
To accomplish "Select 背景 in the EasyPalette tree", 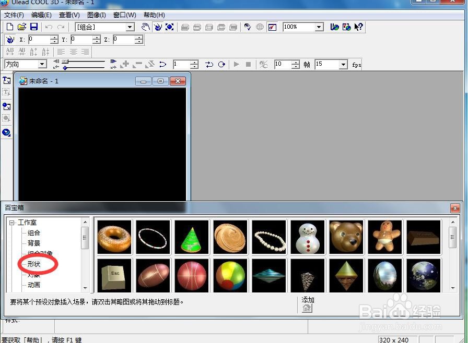I will pos(34,243).
